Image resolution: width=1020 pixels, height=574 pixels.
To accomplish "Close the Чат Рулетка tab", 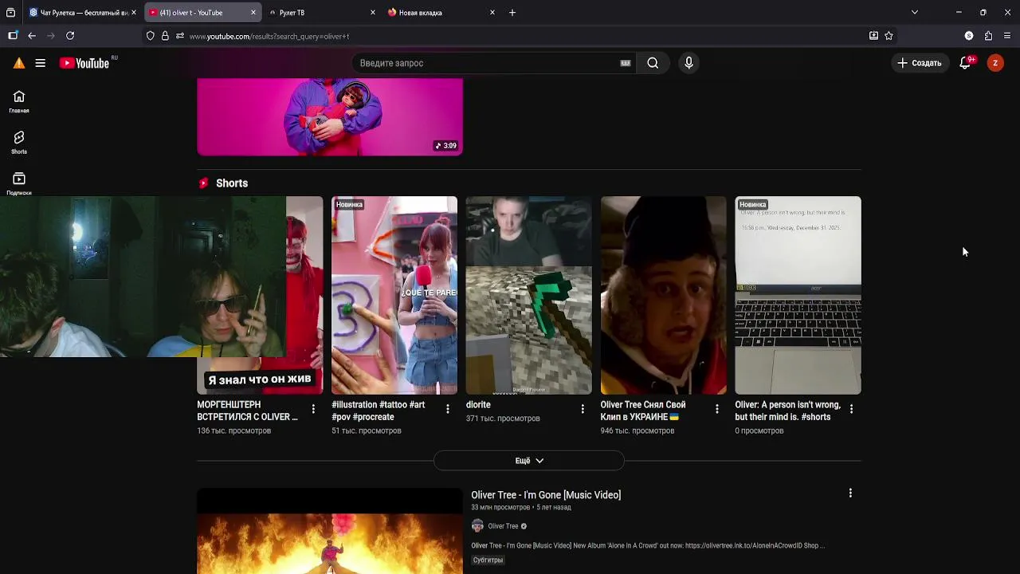I will click(x=134, y=13).
